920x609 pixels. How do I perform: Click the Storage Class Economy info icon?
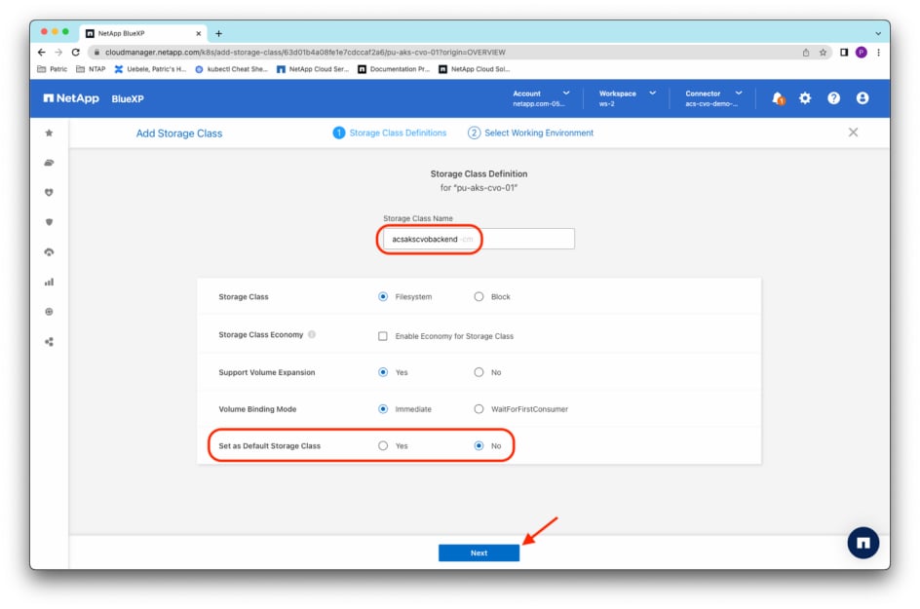(312, 334)
